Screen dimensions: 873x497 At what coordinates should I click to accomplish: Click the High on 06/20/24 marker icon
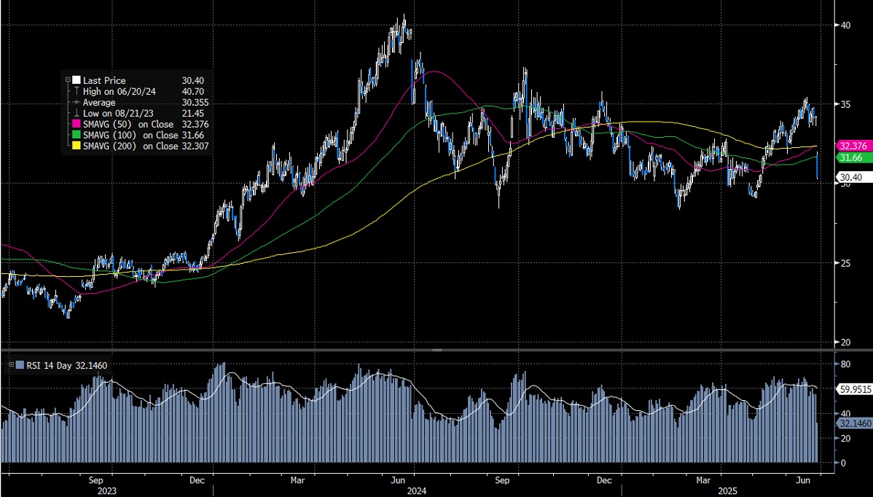coord(76,91)
